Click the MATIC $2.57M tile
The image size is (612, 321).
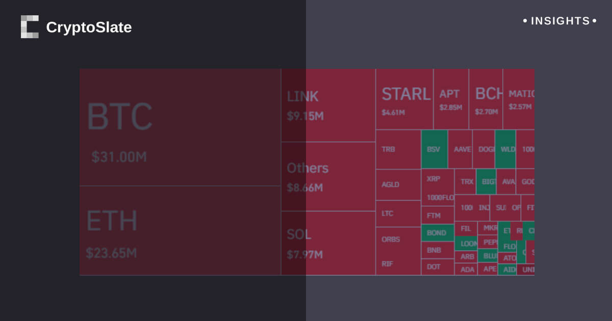tap(519, 99)
